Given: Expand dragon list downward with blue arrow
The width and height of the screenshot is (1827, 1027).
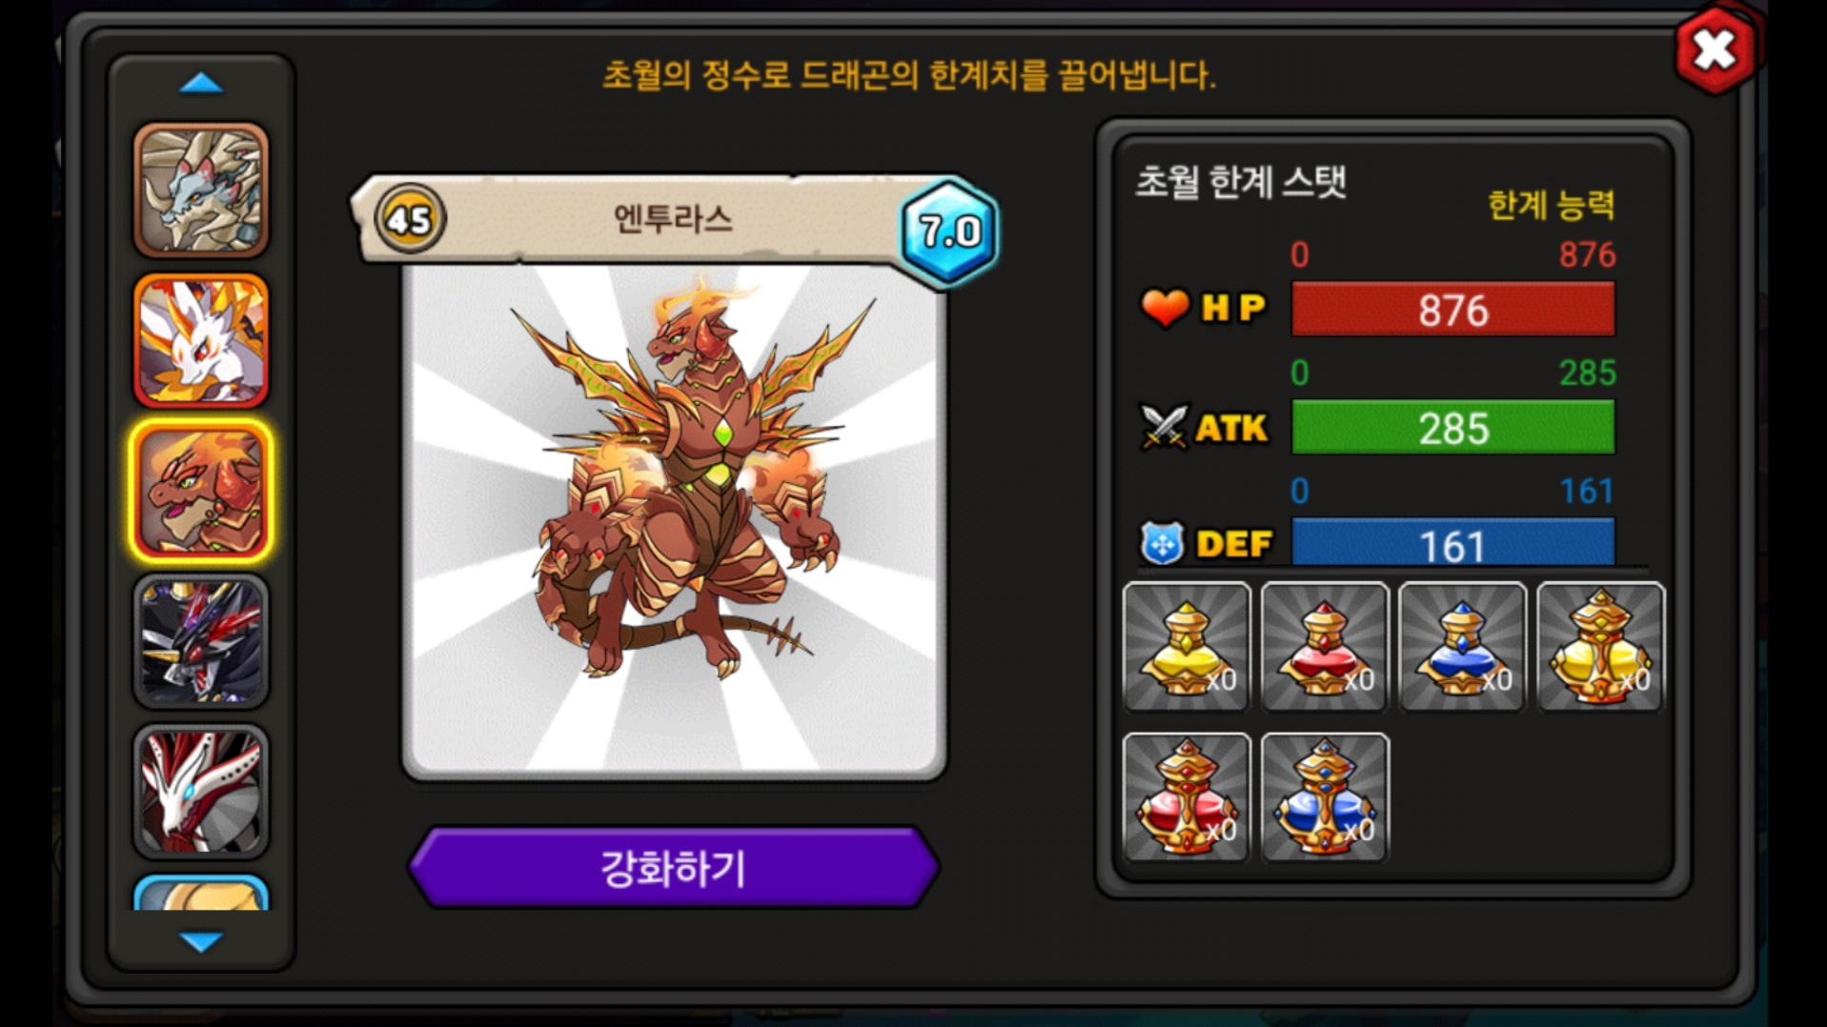Looking at the screenshot, I should (x=201, y=942).
